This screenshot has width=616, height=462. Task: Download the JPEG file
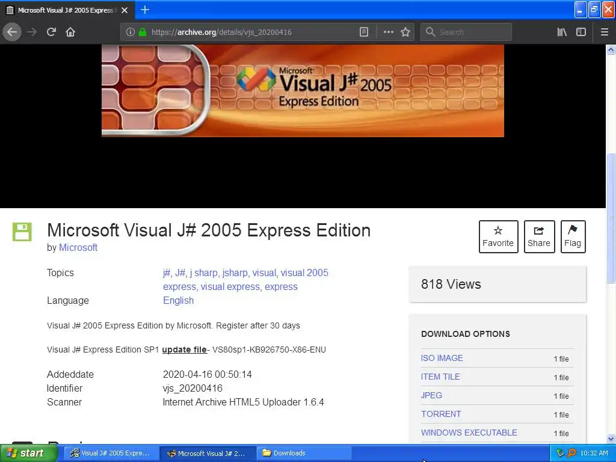431,395
